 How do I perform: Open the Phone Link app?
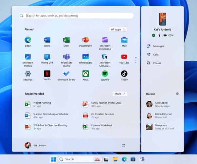[x=47, y=59]
